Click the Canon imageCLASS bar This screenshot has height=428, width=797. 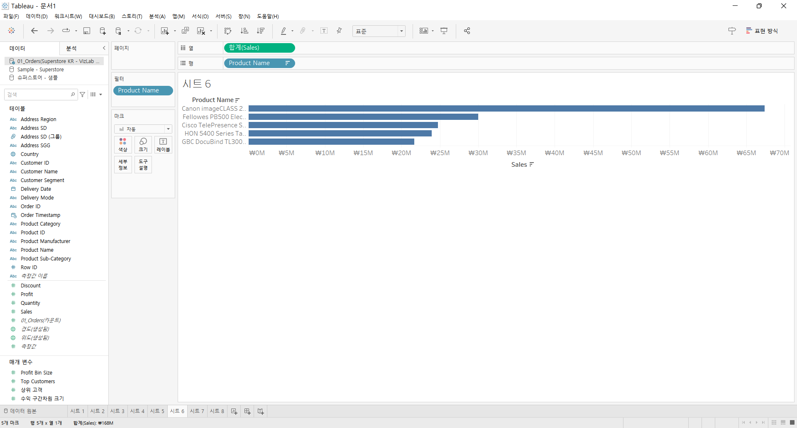(506, 109)
